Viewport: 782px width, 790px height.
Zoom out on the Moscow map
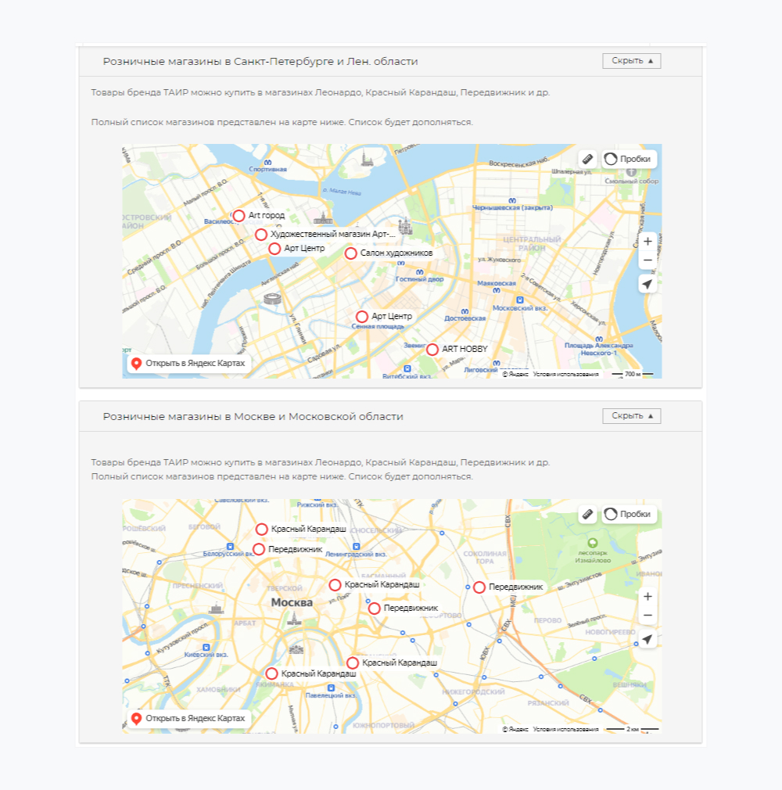[647, 616]
